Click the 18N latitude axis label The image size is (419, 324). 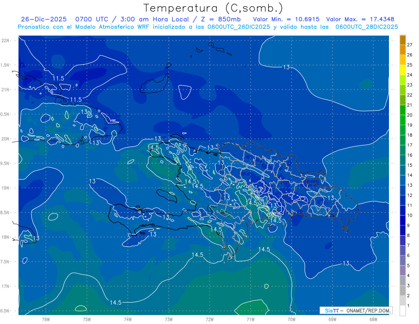pos(6,237)
